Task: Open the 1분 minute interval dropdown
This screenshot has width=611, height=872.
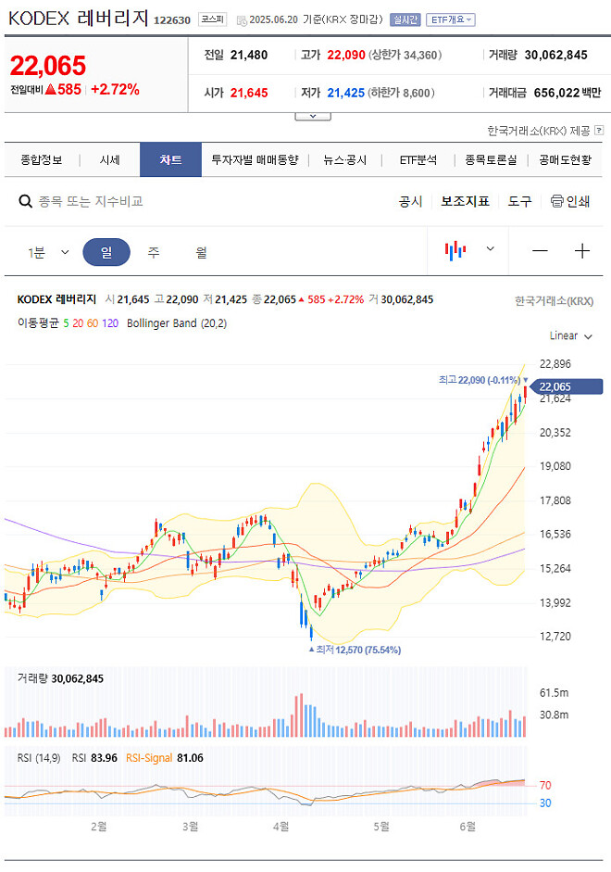Action: (44, 250)
